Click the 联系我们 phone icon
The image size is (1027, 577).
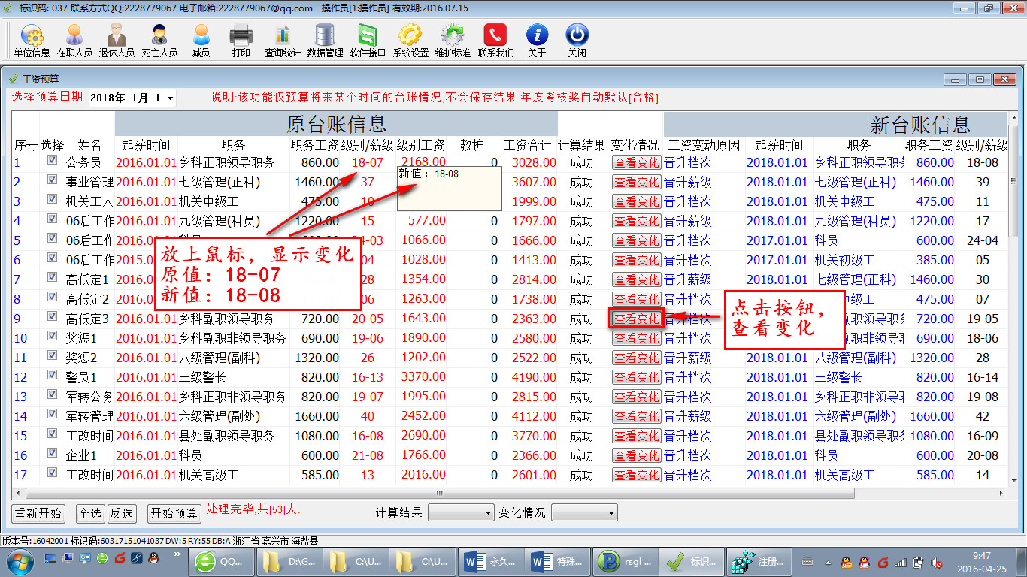(495, 40)
